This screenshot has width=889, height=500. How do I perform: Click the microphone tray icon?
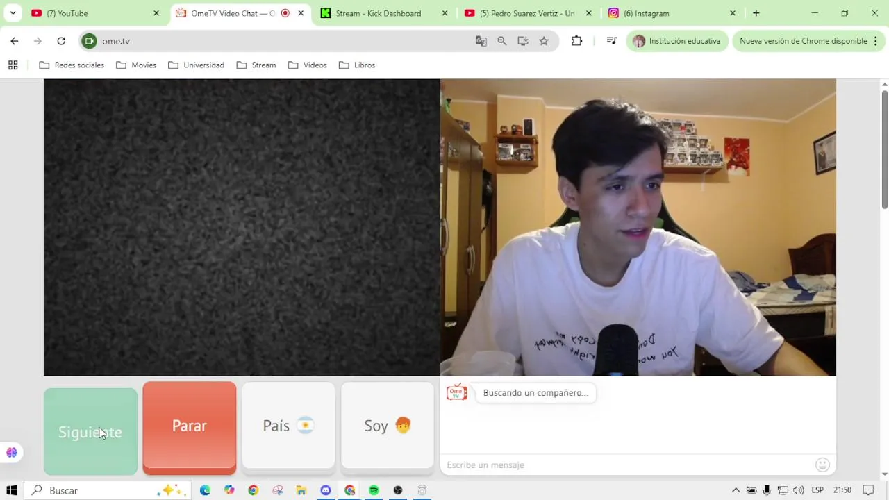(767, 490)
